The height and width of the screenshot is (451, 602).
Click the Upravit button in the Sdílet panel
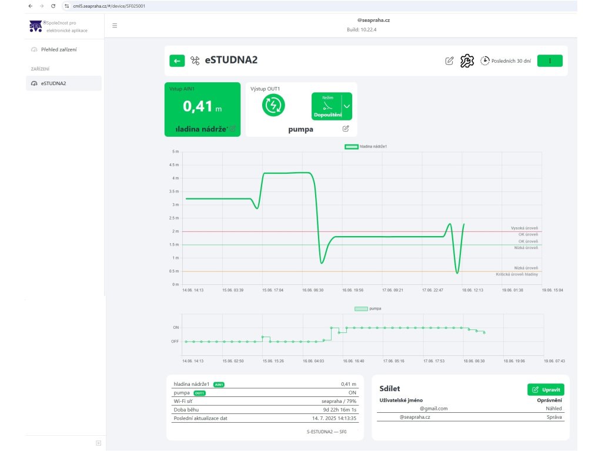click(546, 389)
